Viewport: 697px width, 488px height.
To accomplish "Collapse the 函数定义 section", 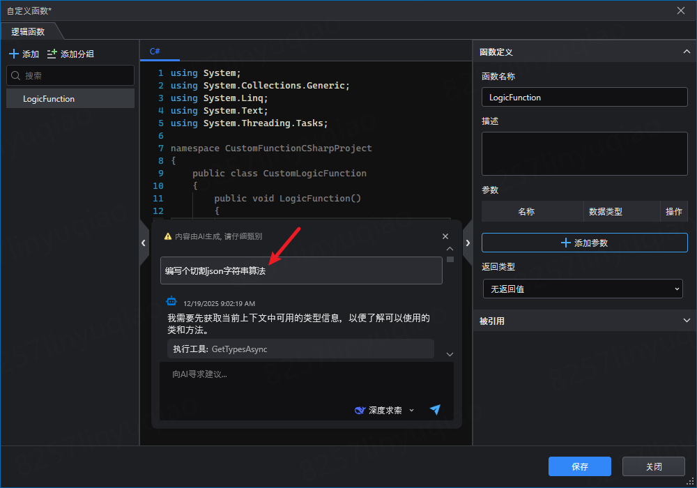I will tap(686, 52).
